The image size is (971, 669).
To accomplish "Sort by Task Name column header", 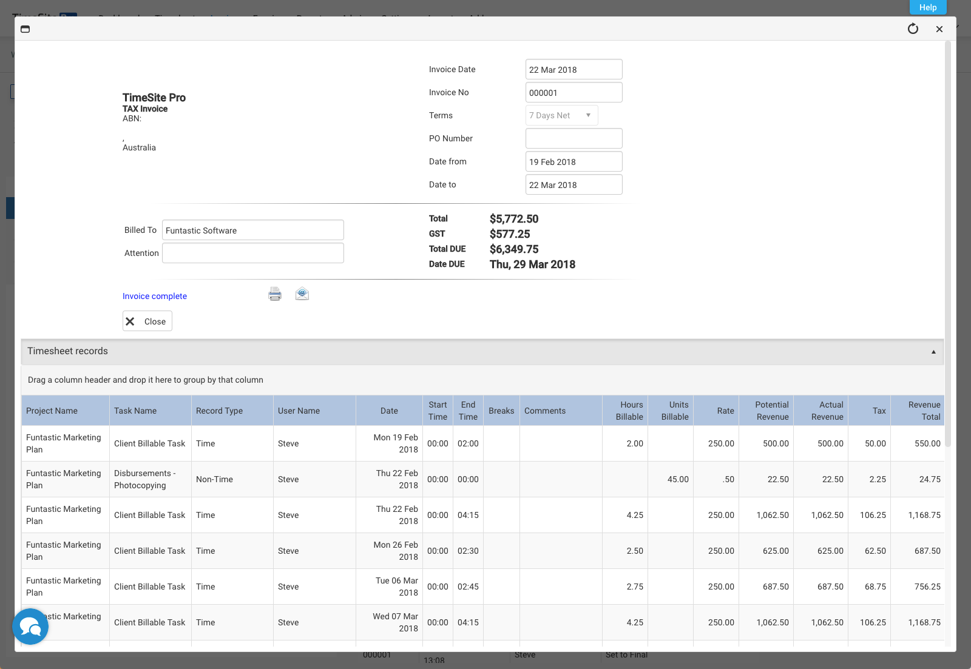I will click(x=151, y=411).
